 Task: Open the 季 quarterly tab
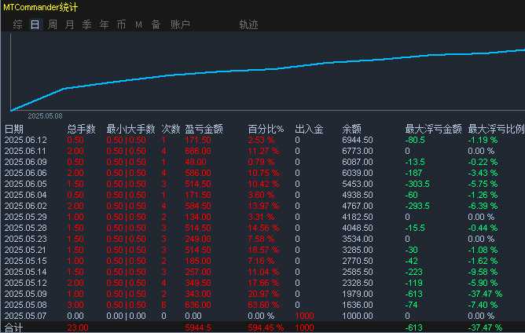87,24
